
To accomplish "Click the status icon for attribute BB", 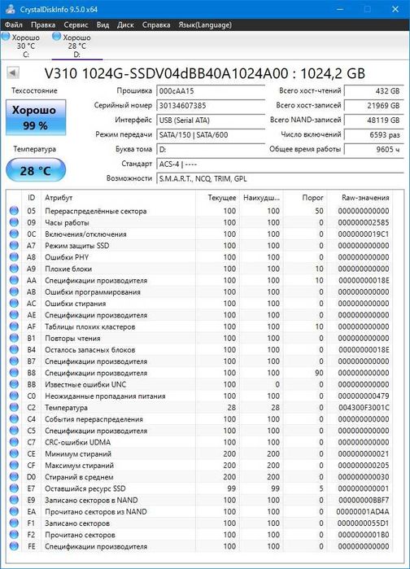I will (14, 384).
